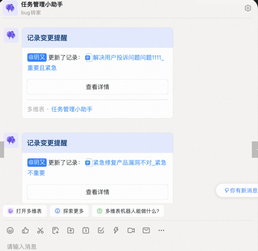This screenshot has height=251, width=258.
Task: Click the 打开多维表 quick action
Action: pos(25,211)
